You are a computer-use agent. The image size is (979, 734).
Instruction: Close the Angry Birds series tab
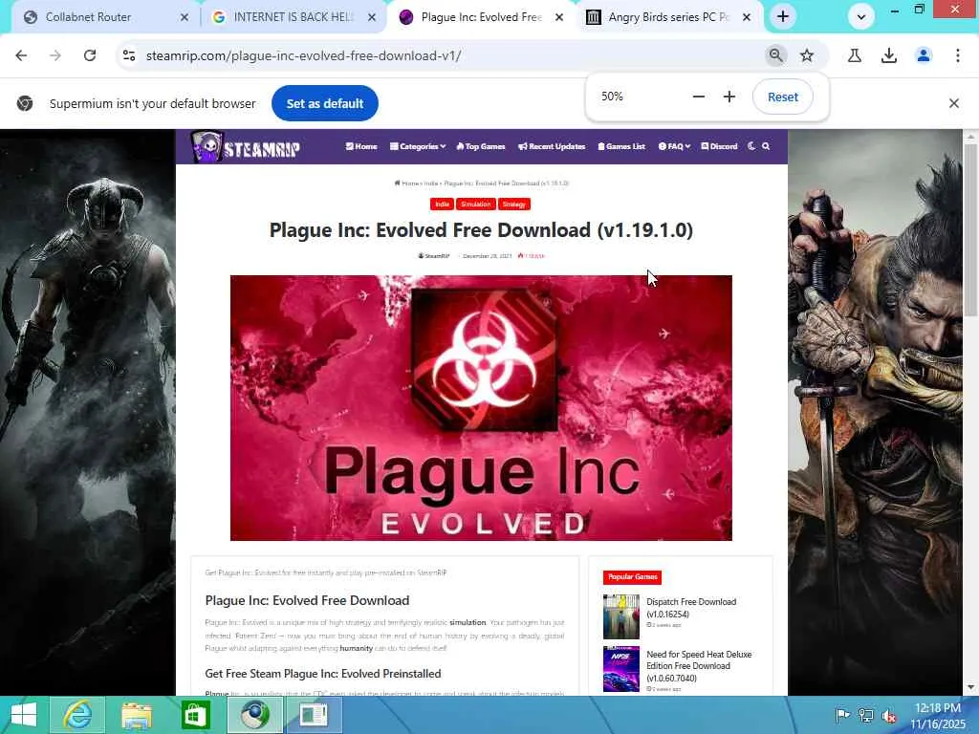click(x=746, y=17)
